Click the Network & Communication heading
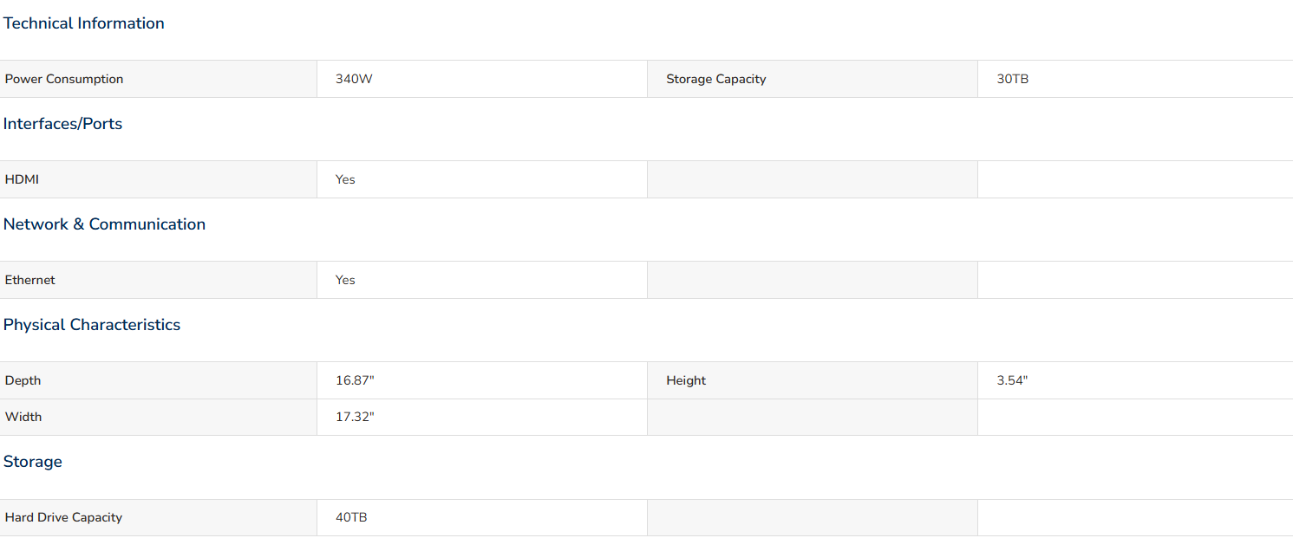This screenshot has height=538, width=1293. (104, 224)
